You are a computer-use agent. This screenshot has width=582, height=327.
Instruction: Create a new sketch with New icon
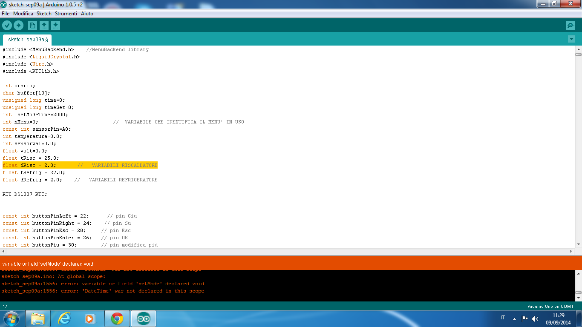point(32,26)
